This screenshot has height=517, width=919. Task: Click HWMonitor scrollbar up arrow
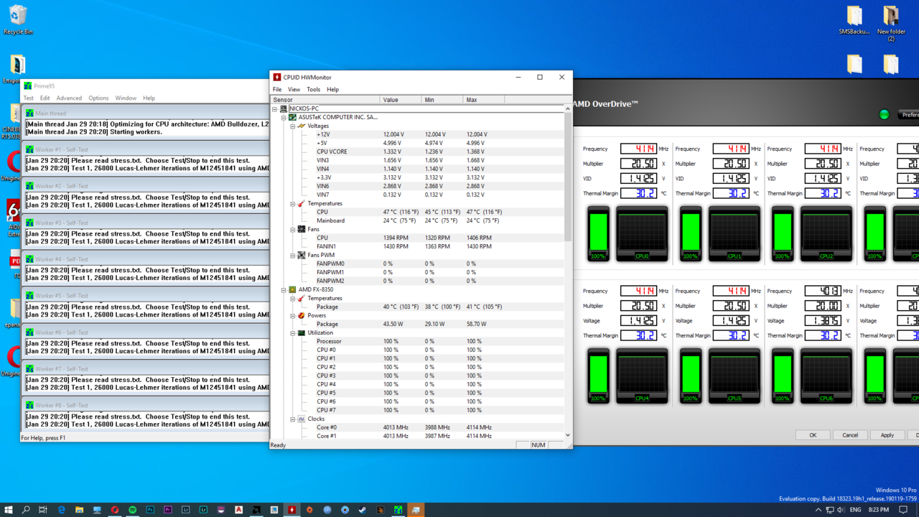[x=568, y=109]
